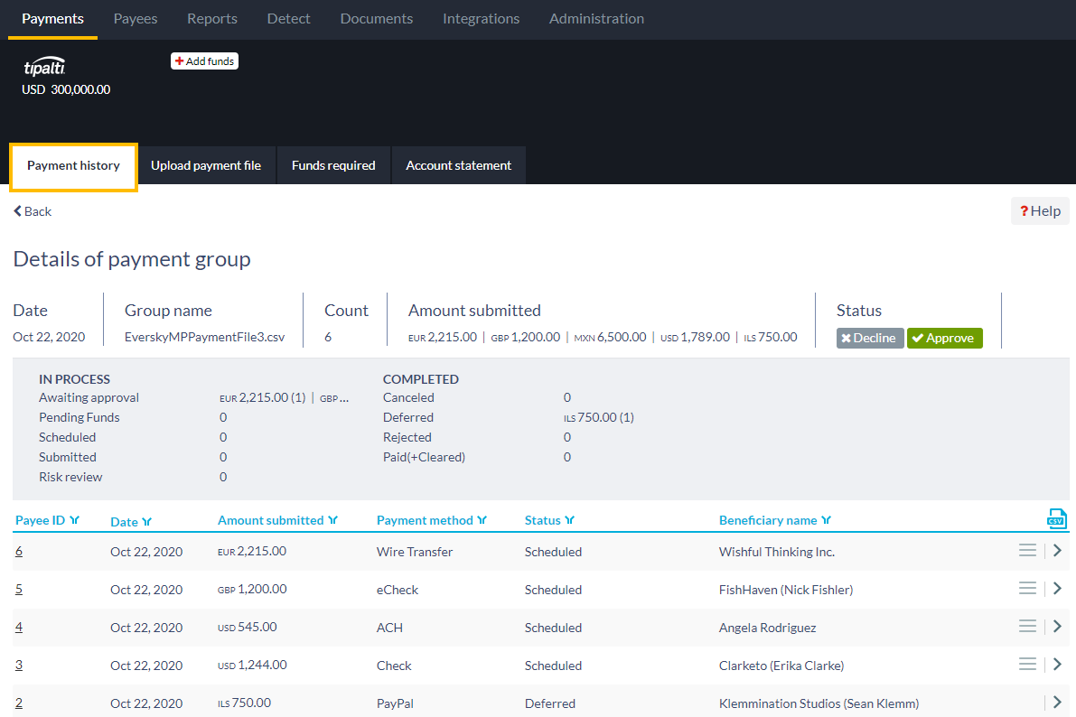Go Back to previous page
The image size is (1076, 717).
33,211
